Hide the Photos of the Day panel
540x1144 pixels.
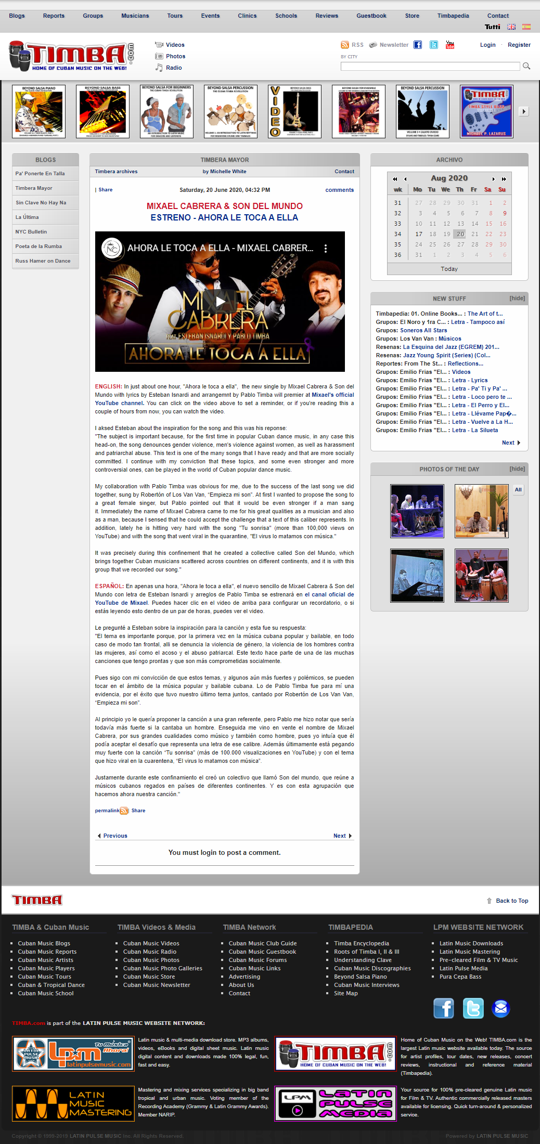tap(517, 469)
